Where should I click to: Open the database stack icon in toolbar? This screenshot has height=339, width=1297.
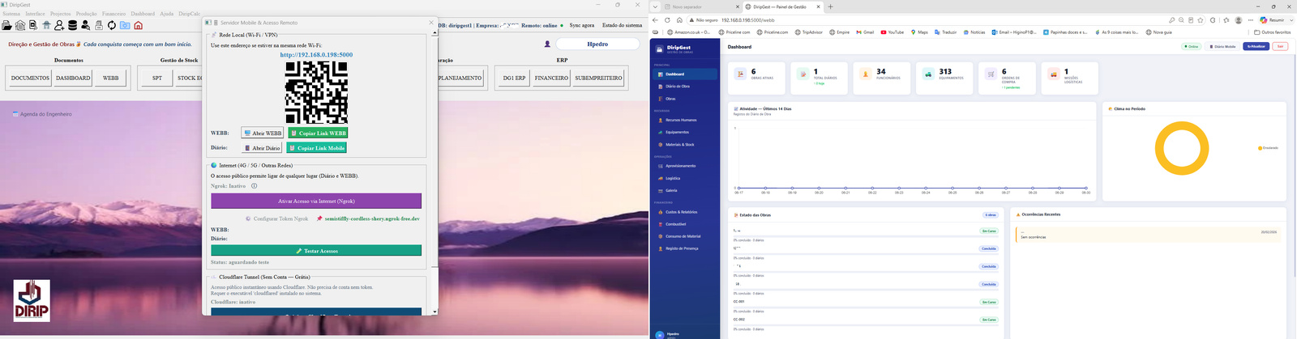coord(72,26)
